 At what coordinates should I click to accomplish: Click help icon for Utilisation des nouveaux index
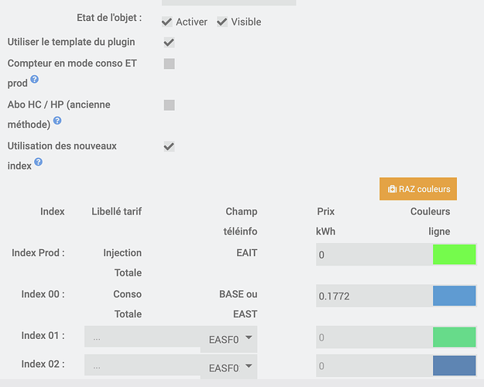pyautogui.click(x=39, y=163)
